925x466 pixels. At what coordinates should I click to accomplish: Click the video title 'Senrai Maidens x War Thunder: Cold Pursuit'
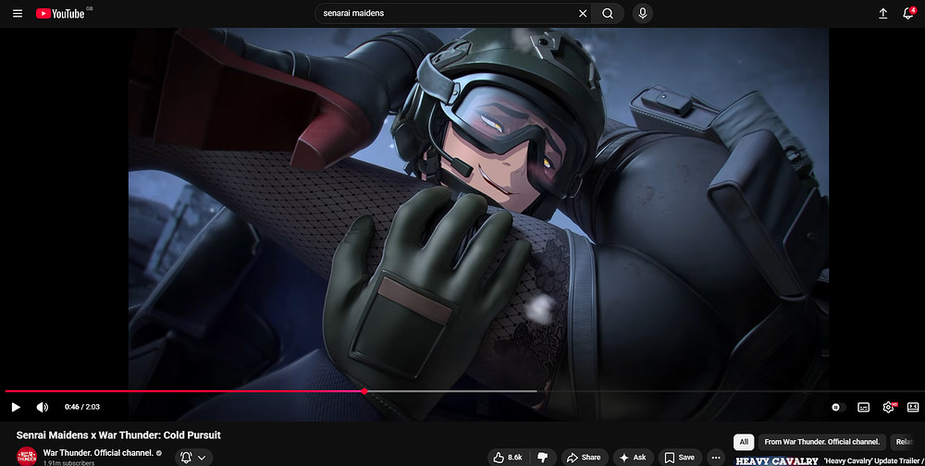[118, 435]
